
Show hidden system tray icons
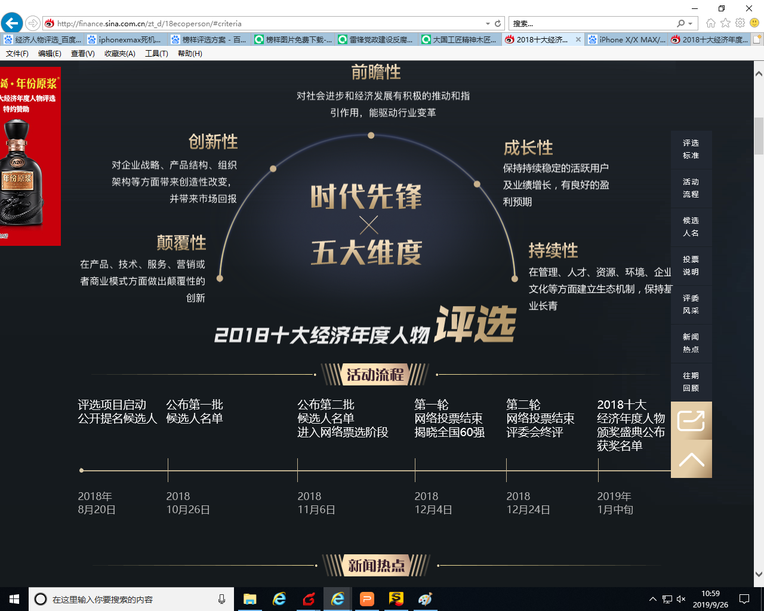(x=652, y=599)
